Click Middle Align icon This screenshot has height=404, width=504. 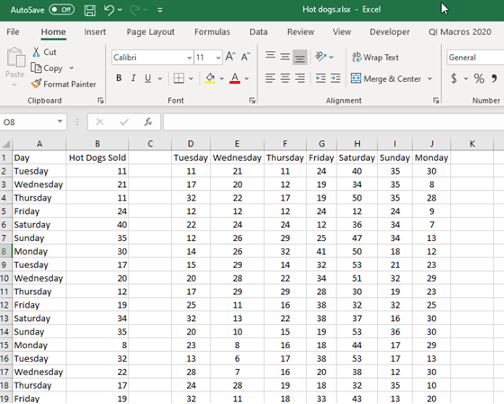(x=285, y=57)
